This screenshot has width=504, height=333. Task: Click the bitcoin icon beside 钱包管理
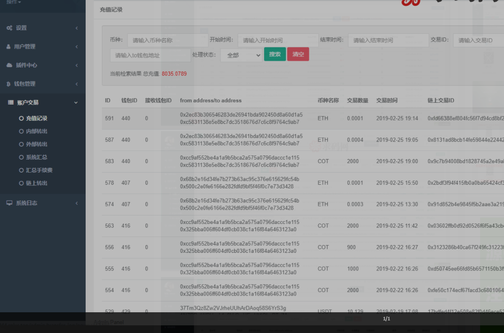(9, 84)
